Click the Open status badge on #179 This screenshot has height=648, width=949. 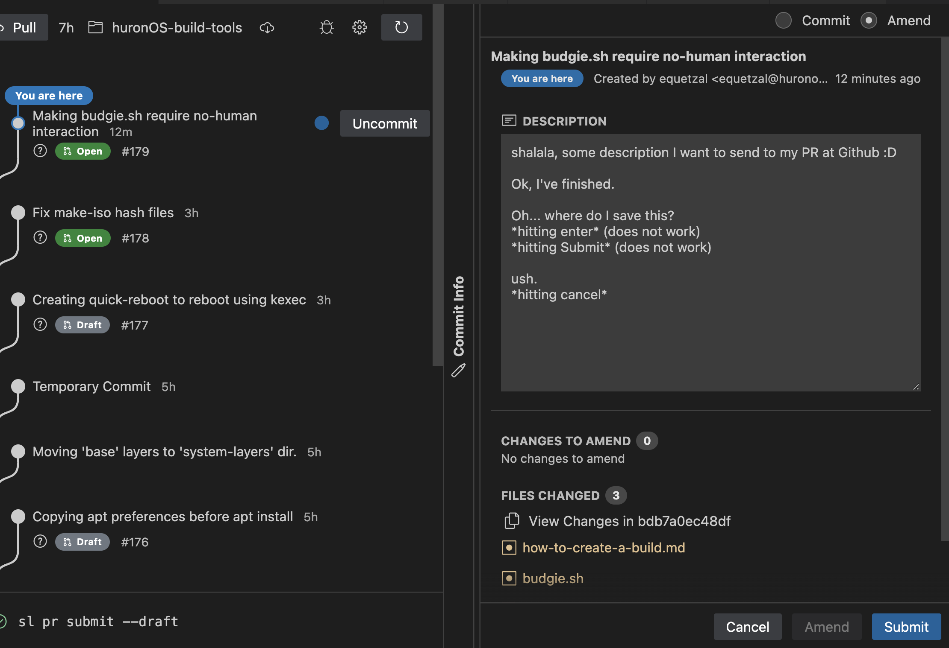pos(83,151)
